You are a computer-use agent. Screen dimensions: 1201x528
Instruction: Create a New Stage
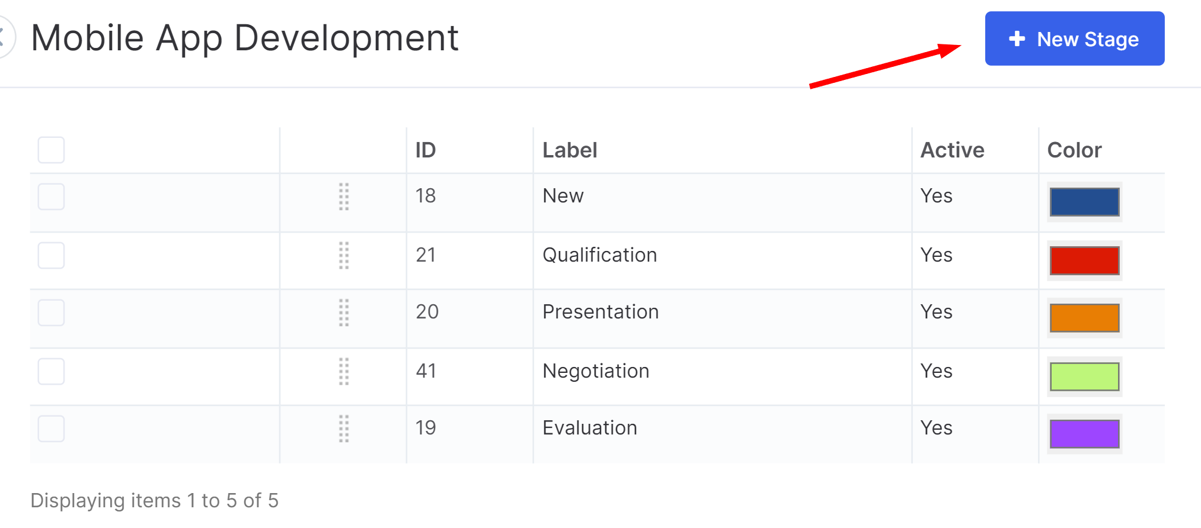[x=1074, y=39]
